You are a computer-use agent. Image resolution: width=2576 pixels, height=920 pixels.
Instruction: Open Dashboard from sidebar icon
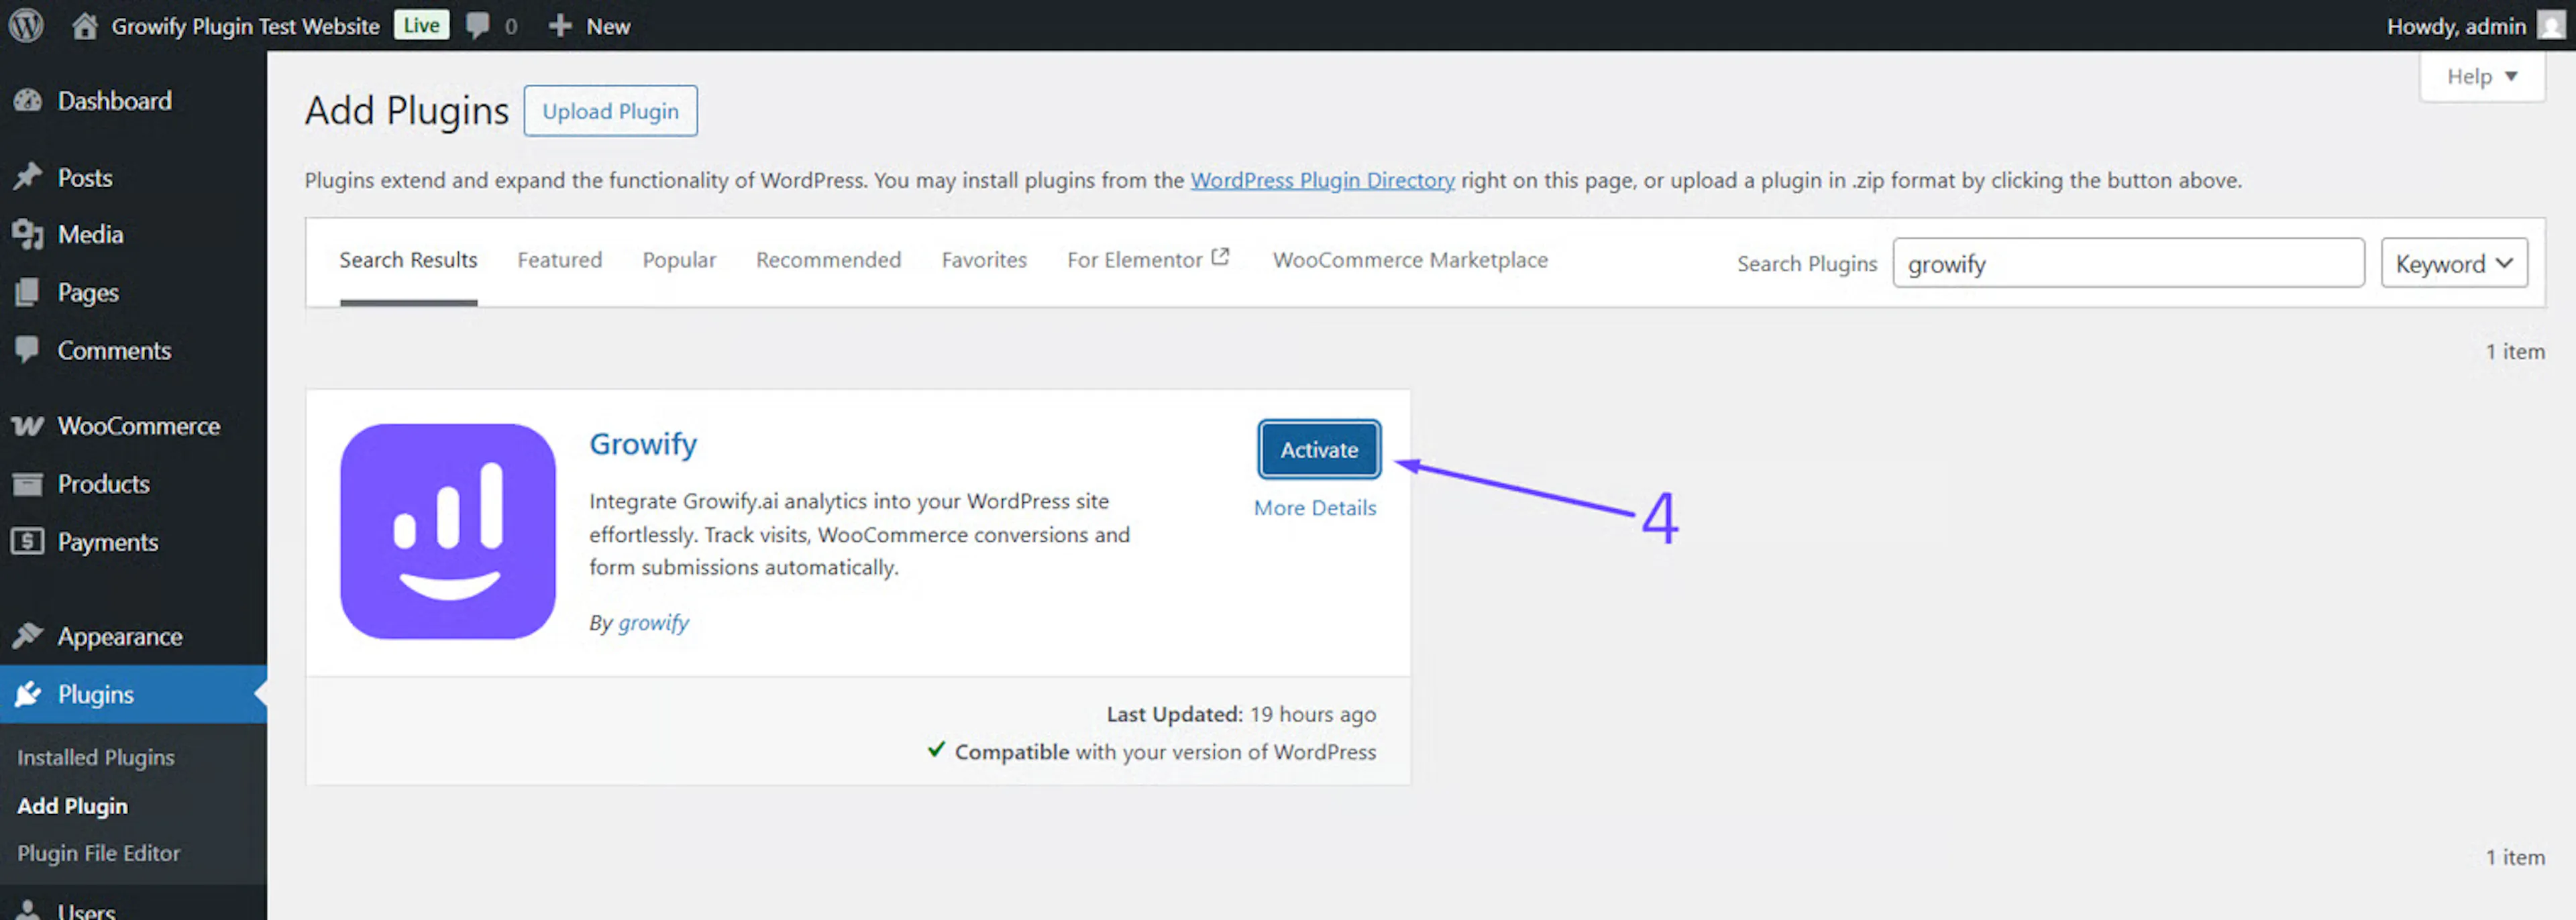coord(28,101)
